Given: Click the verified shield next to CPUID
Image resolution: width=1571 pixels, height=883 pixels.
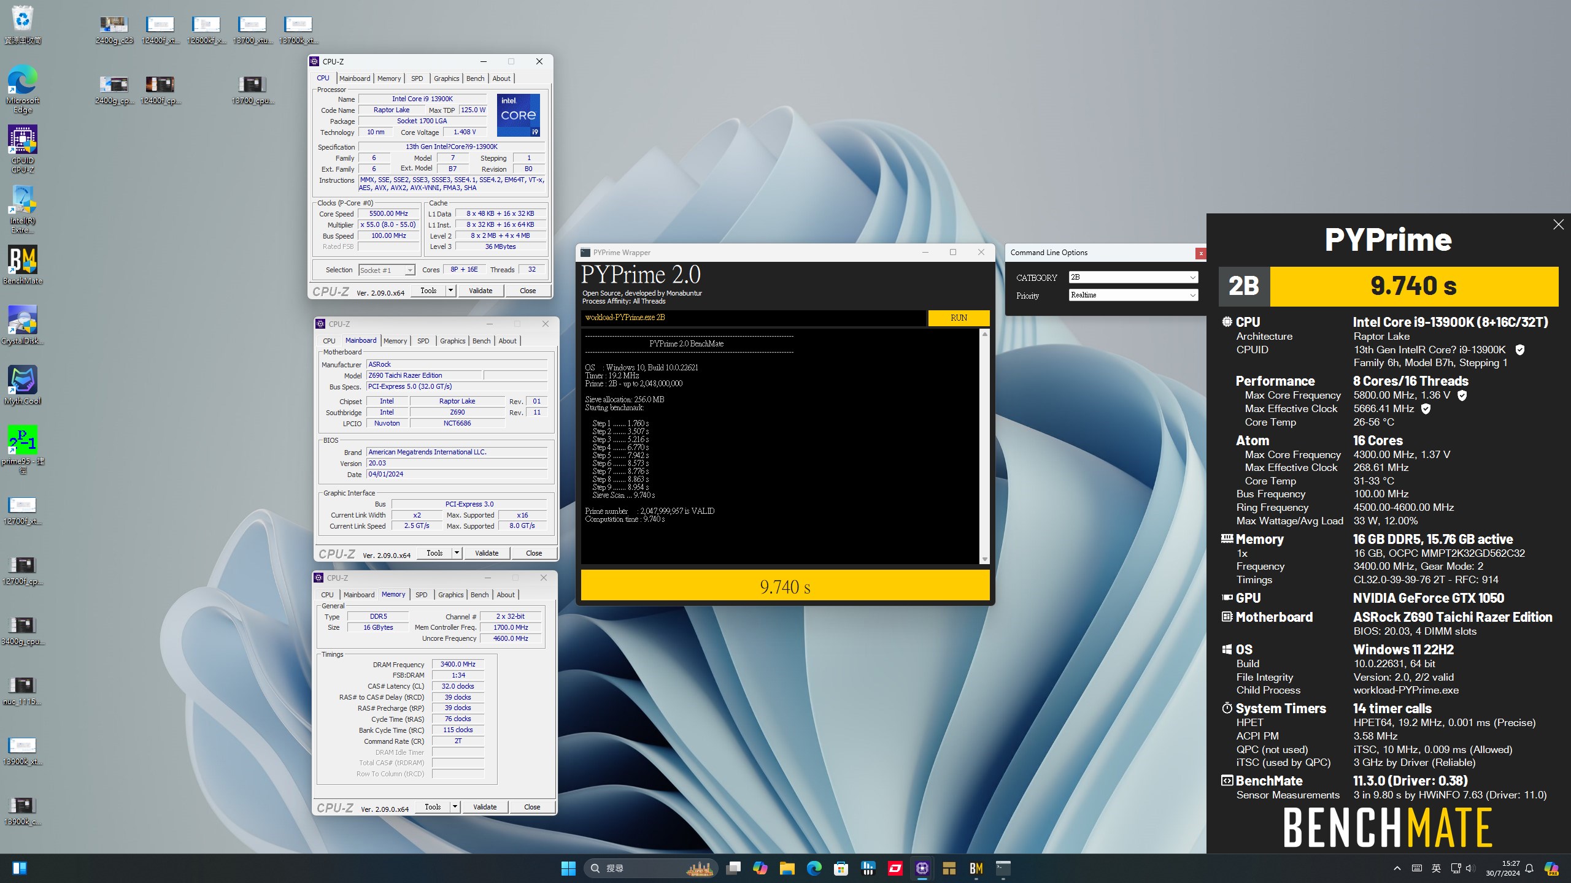Looking at the screenshot, I should [1520, 350].
